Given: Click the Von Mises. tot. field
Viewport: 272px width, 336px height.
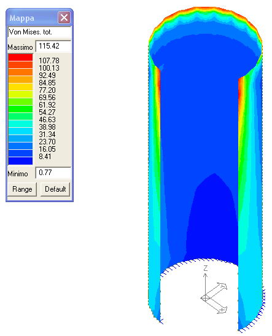Looking at the screenshot, I should [40, 32].
